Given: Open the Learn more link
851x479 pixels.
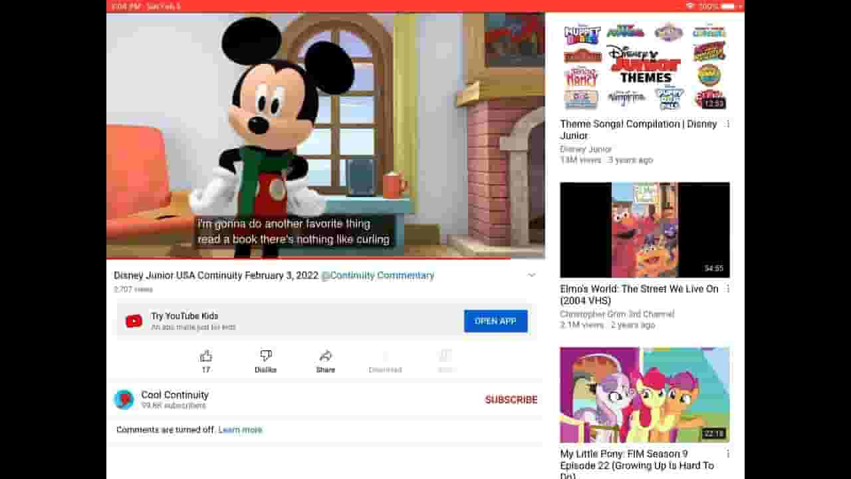Looking at the screenshot, I should coord(240,430).
